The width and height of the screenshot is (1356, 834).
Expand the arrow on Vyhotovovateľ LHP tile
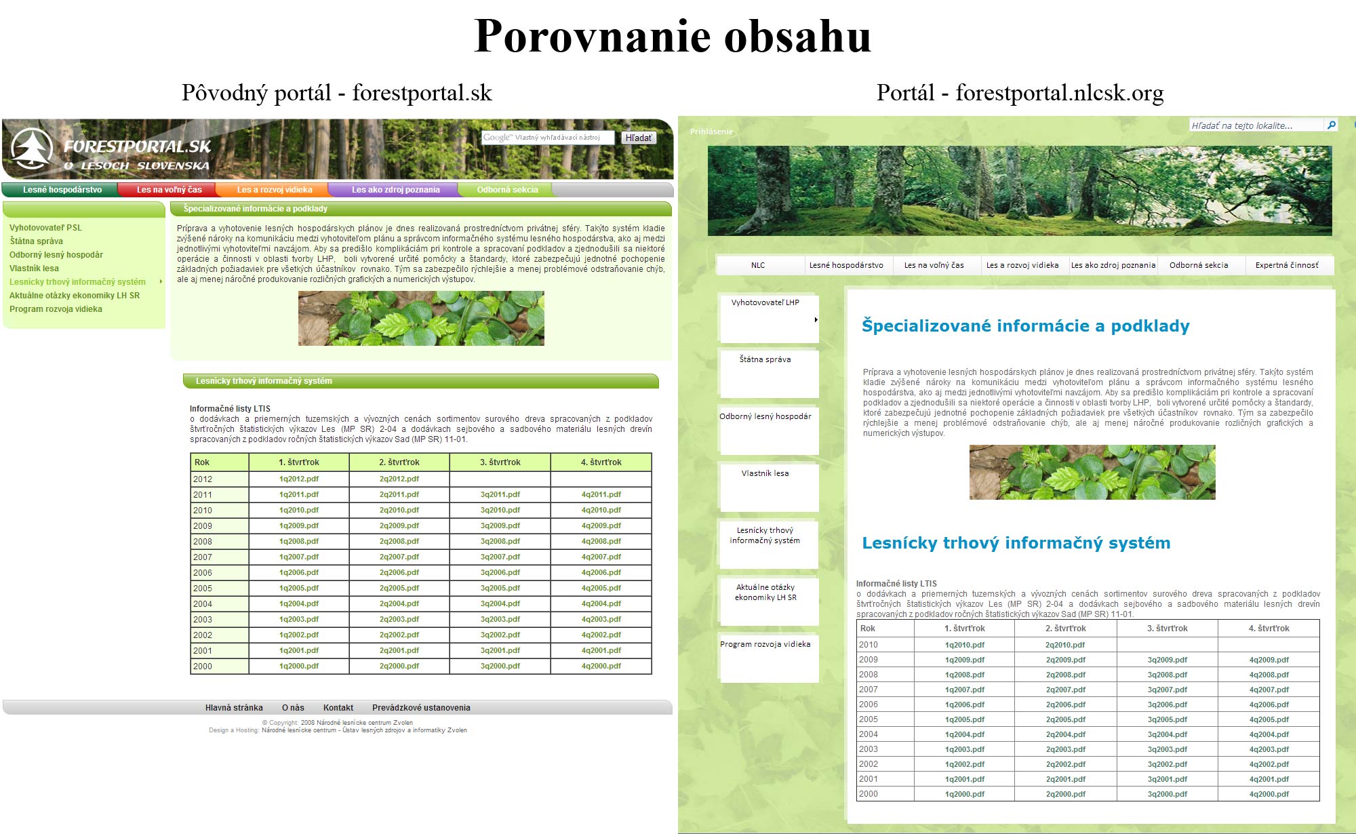(x=816, y=319)
